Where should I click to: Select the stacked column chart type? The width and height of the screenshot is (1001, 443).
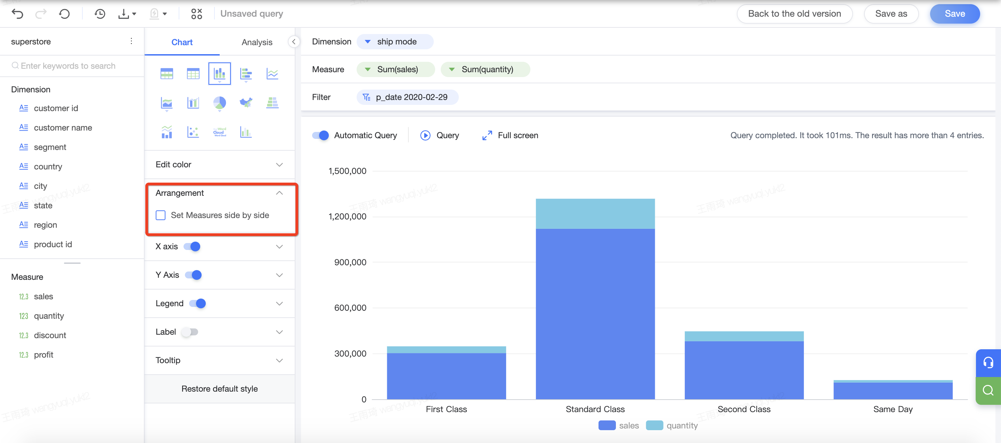click(x=220, y=73)
